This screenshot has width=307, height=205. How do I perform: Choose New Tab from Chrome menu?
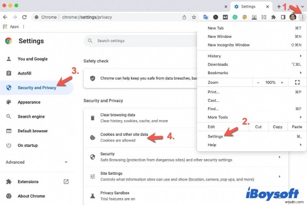(x=252, y=28)
